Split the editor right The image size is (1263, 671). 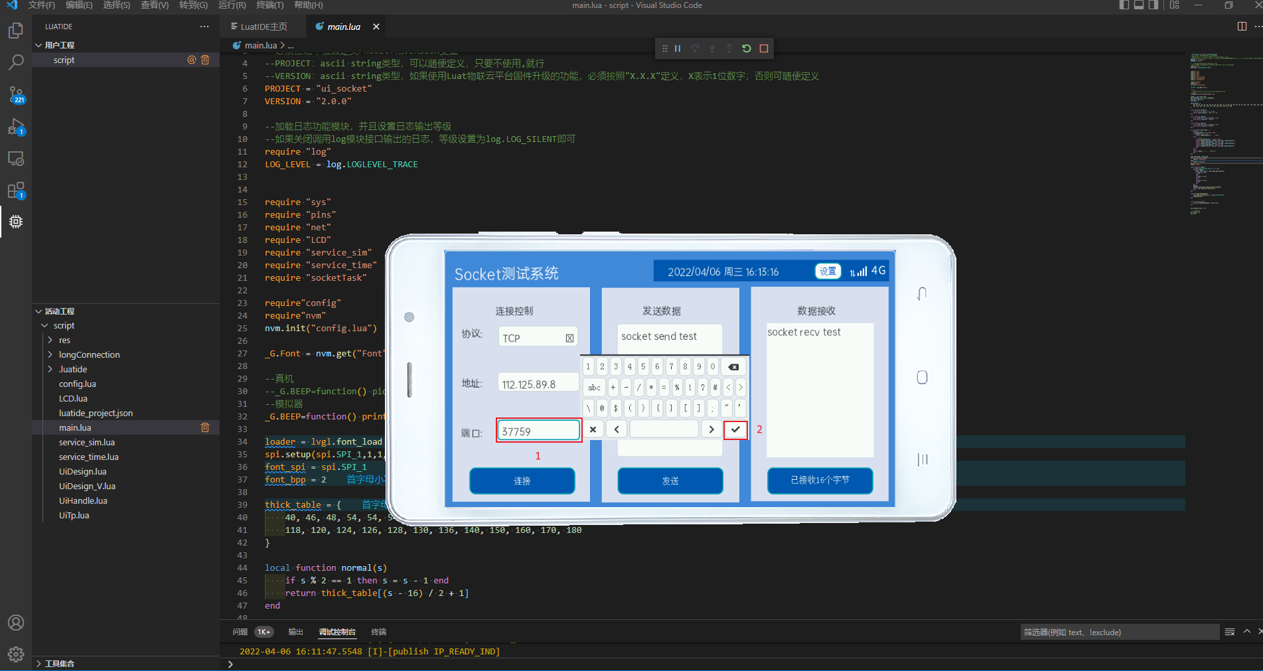tap(1242, 27)
